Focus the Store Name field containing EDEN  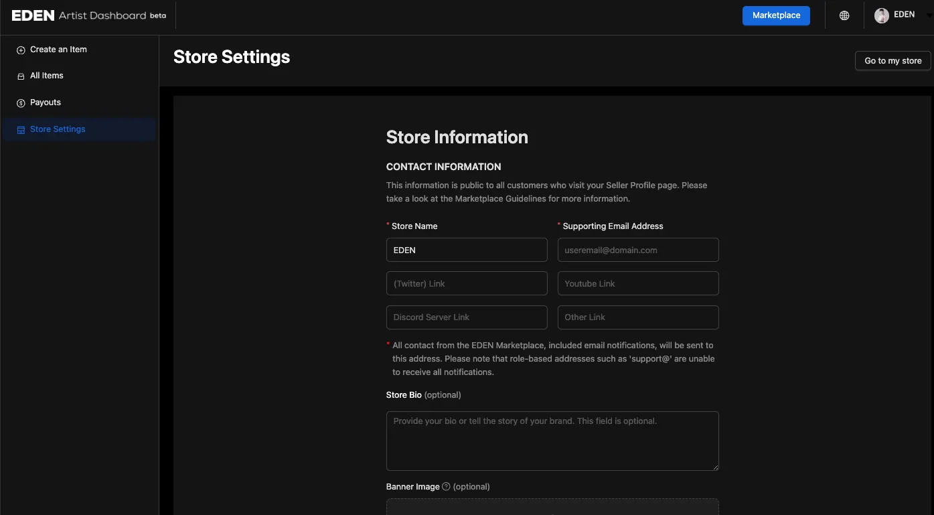[x=467, y=250]
